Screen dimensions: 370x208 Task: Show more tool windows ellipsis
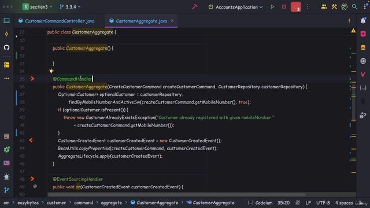tap(6, 78)
